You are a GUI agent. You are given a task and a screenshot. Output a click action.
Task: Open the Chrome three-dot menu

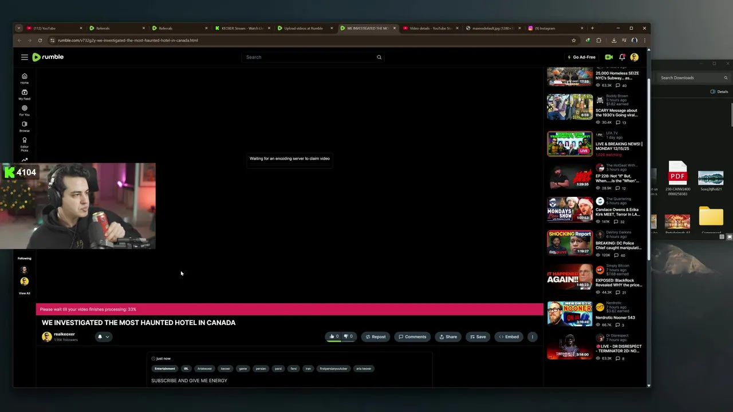pos(645,41)
